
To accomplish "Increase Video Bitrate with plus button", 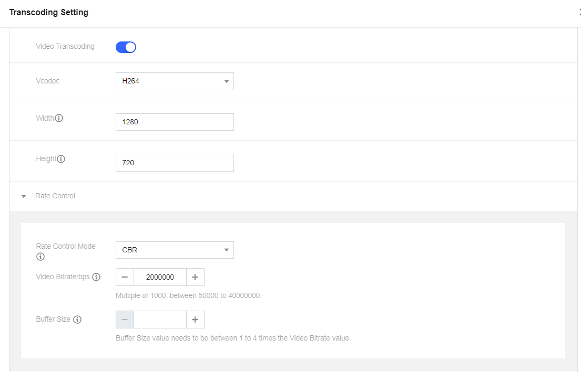I will pos(195,277).
